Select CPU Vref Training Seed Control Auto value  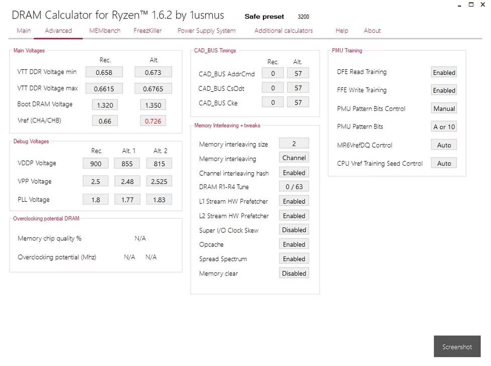(x=444, y=163)
